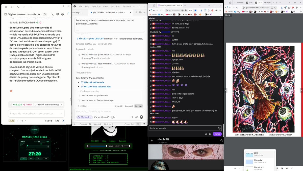This screenshot has width=303, height=171.
Task: Click the search magnifier in the Vigilancia window
Action: (18, 7)
